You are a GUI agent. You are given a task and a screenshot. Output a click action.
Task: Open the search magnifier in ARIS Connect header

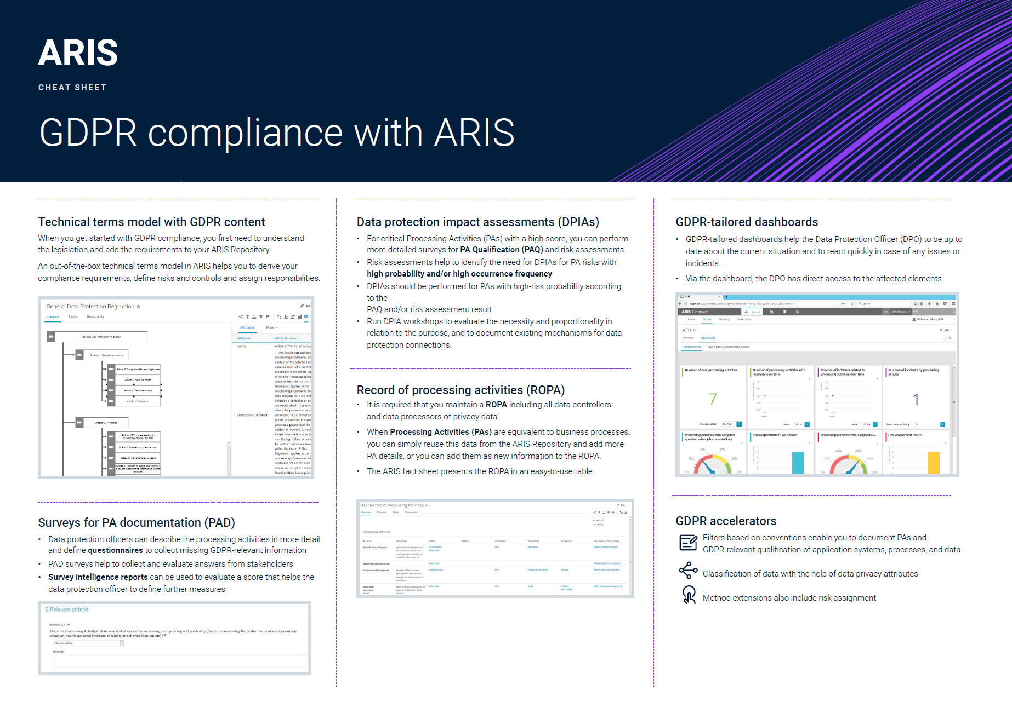(x=798, y=312)
